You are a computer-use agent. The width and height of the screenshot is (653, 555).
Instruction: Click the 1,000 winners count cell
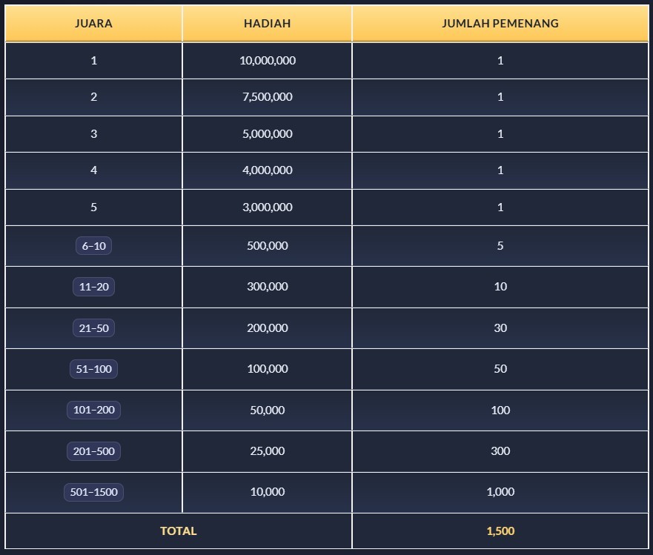[500, 492]
